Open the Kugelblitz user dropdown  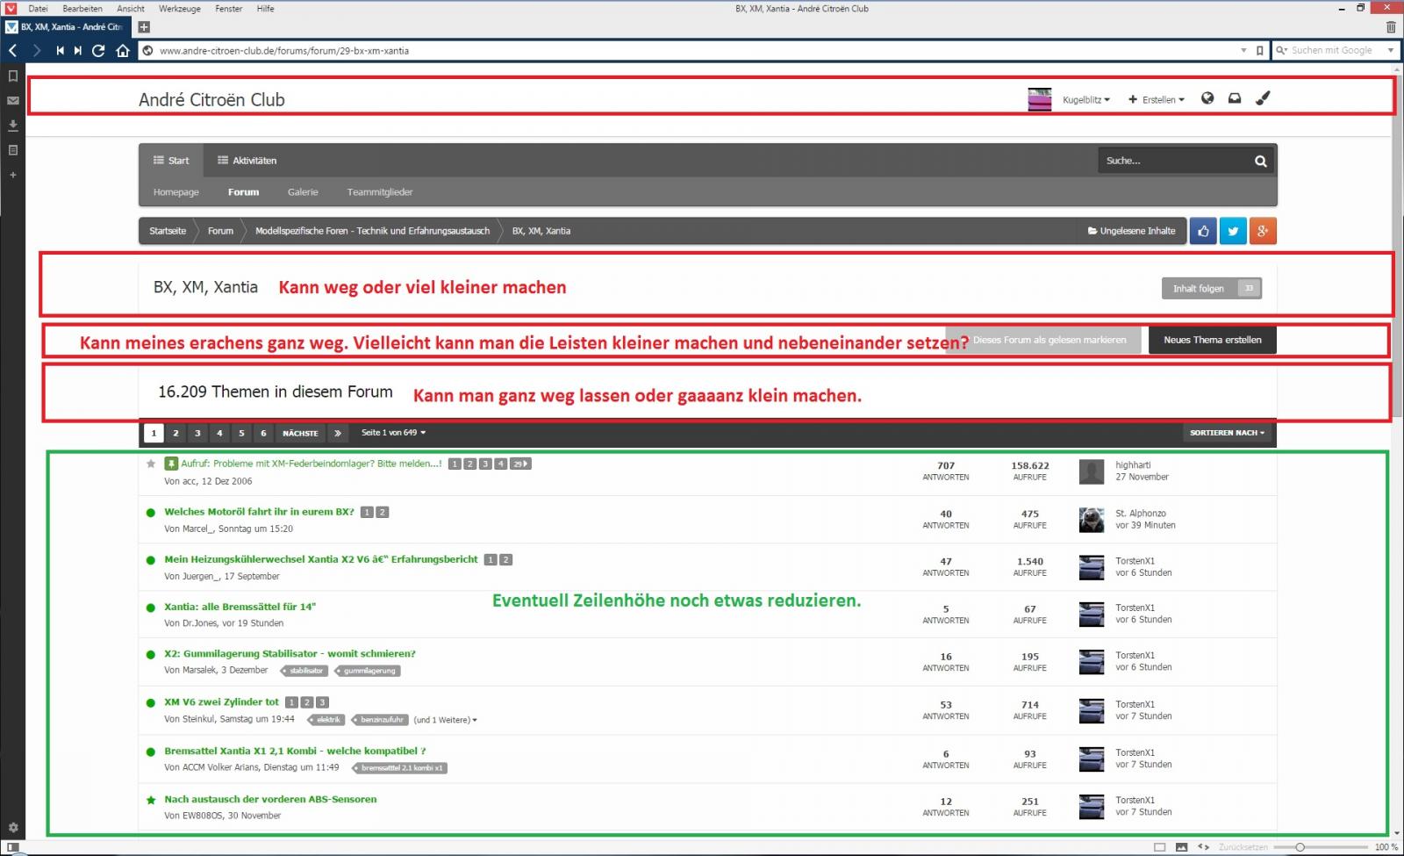coord(1086,99)
